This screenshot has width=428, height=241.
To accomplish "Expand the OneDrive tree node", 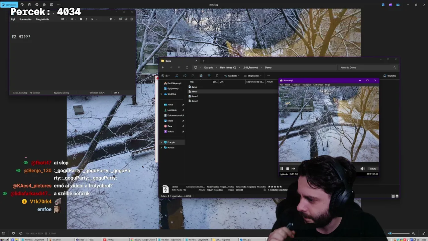I will (161, 94).
